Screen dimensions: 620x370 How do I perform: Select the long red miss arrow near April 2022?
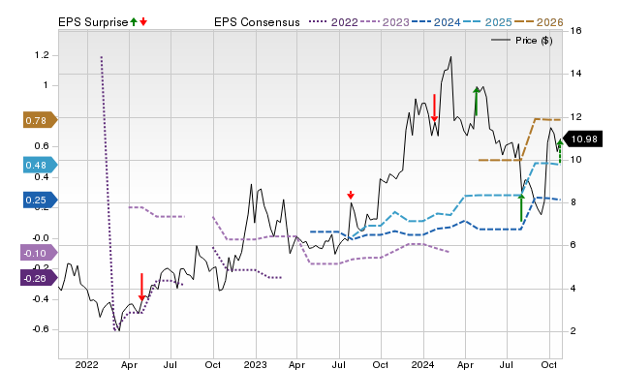(x=141, y=287)
